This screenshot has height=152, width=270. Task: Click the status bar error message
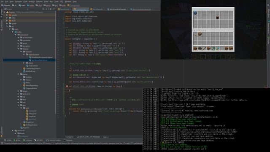coord(73,144)
